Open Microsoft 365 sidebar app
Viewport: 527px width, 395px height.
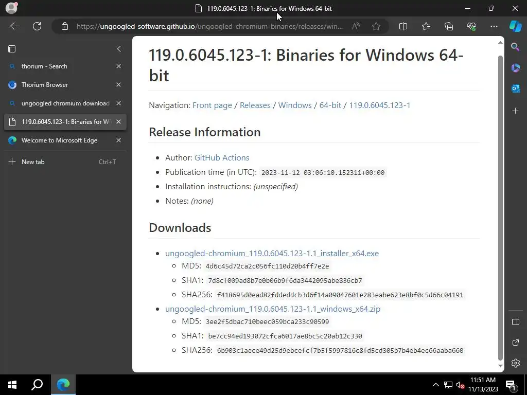[515, 68]
